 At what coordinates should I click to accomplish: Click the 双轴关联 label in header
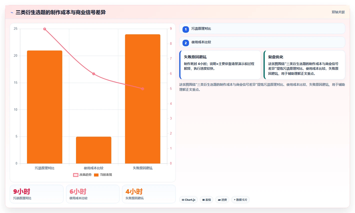coord(338,12)
